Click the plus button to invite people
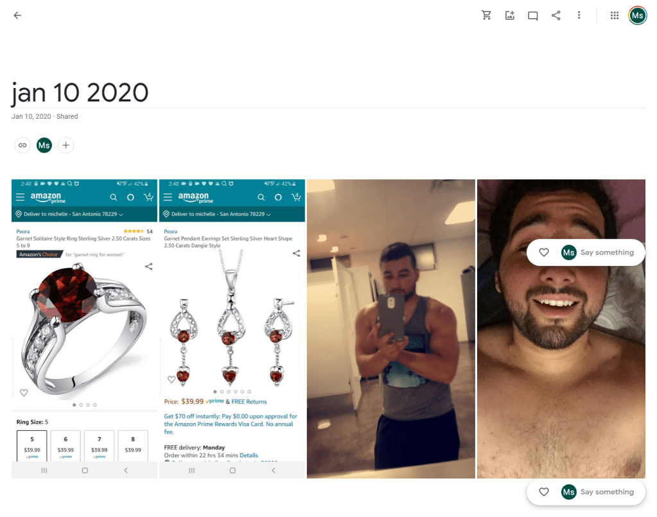Screen dimensions: 657x517 point(66,145)
